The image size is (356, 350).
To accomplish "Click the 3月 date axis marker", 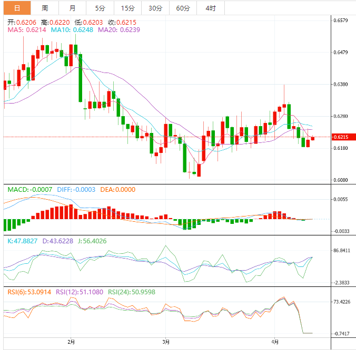I will [166, 342].
